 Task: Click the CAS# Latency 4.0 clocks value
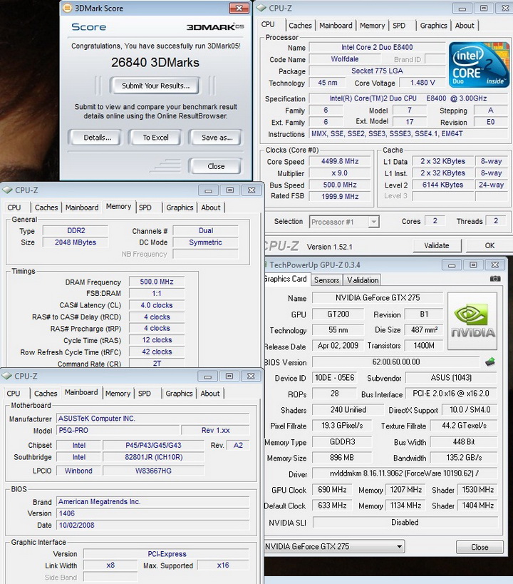[157, 305]
